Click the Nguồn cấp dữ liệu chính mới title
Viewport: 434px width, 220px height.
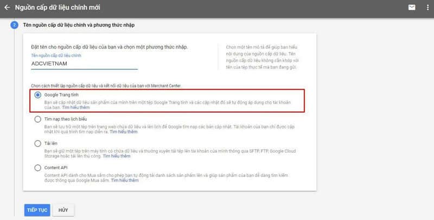[x=57, y=8]
